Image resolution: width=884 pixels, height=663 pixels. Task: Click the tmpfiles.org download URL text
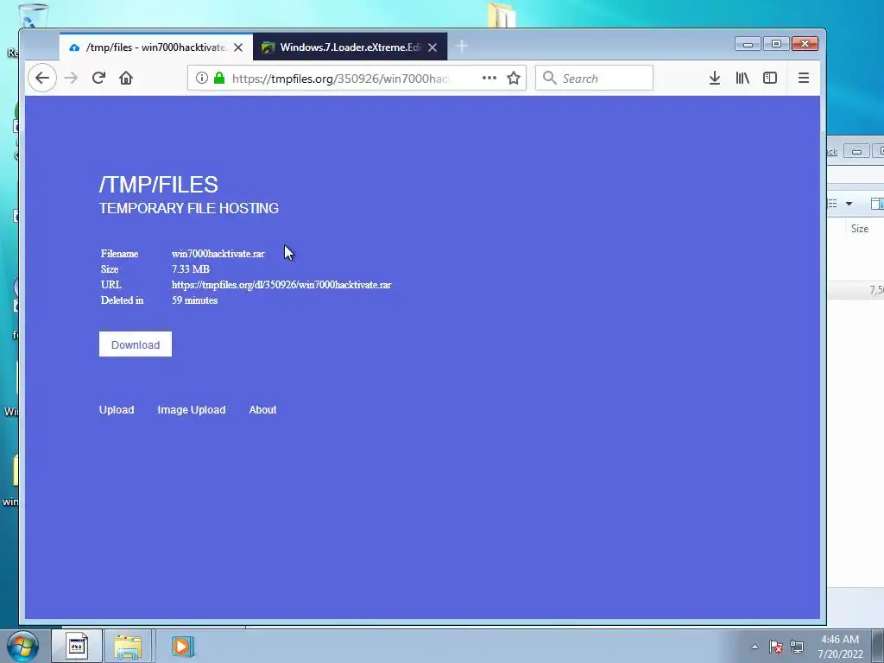(281, 285)
